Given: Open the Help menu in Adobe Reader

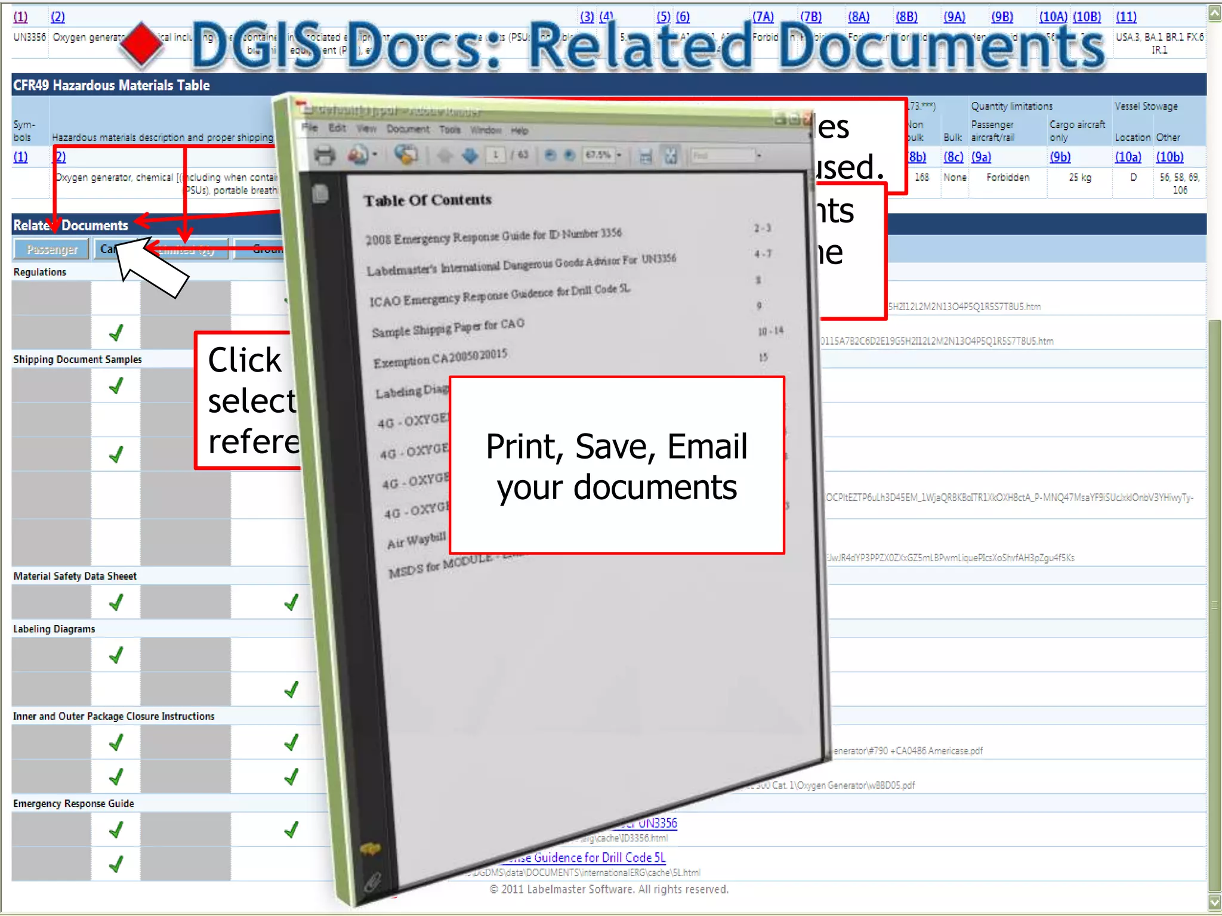Looking at the screenshot, I should click(520, 131).
